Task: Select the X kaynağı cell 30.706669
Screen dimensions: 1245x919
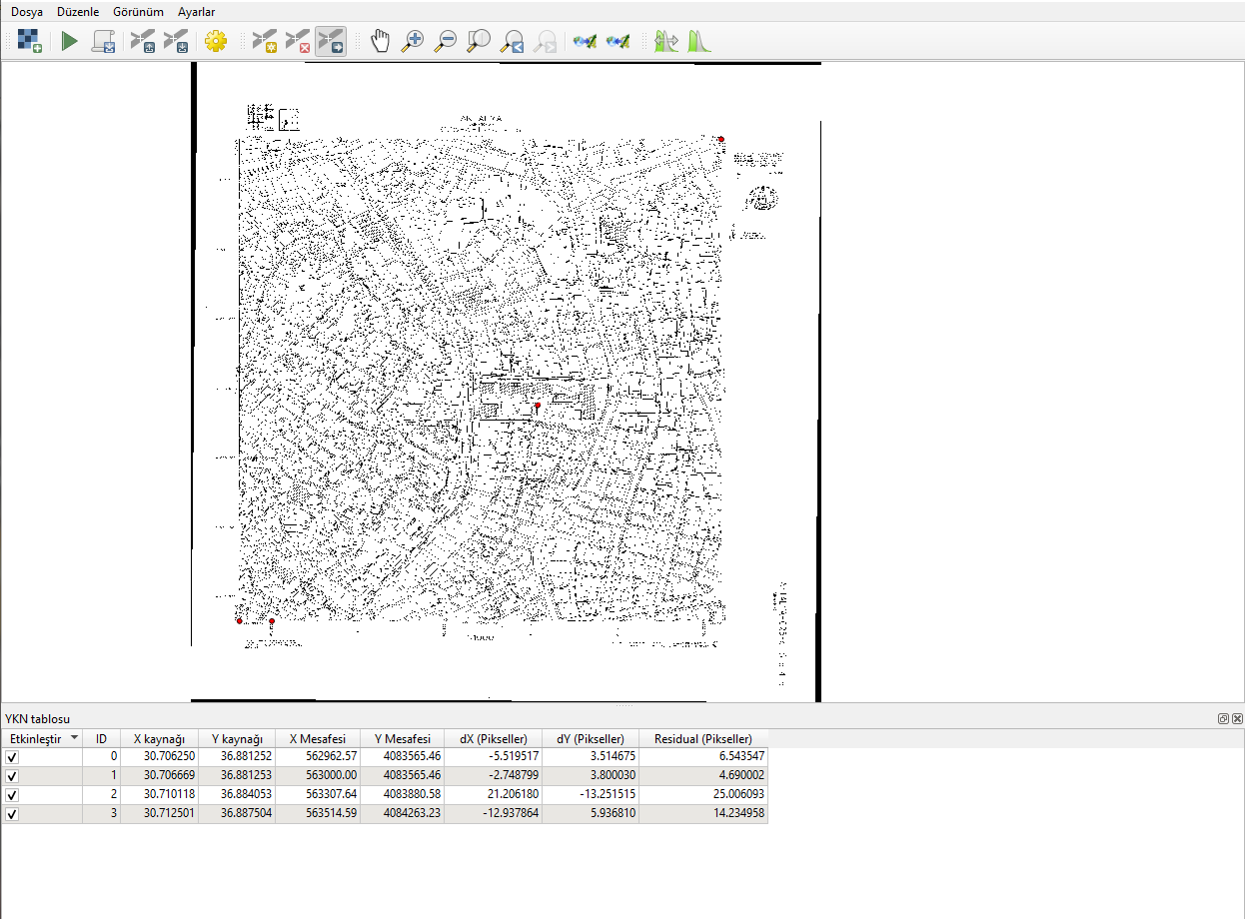Action: (x=159, y=776)
